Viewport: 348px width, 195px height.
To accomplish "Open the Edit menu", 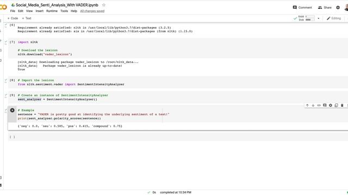I will click(x=21, y=11).
